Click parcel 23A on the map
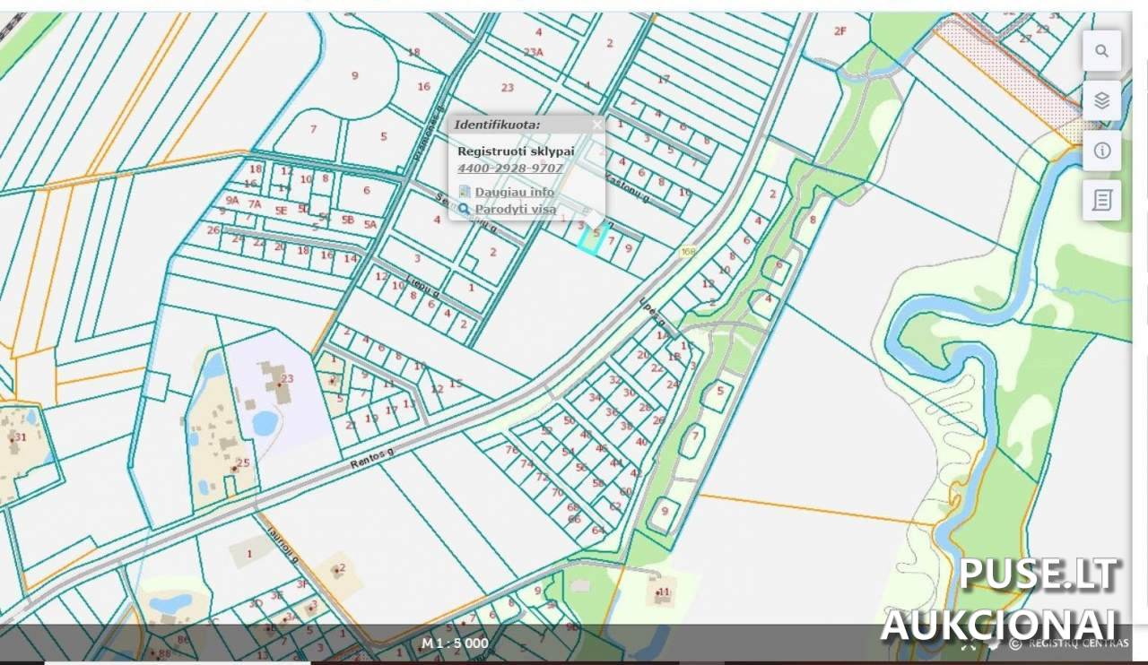Image resolution: width=1148 pixels, height=665 pixels. point(534,52)
